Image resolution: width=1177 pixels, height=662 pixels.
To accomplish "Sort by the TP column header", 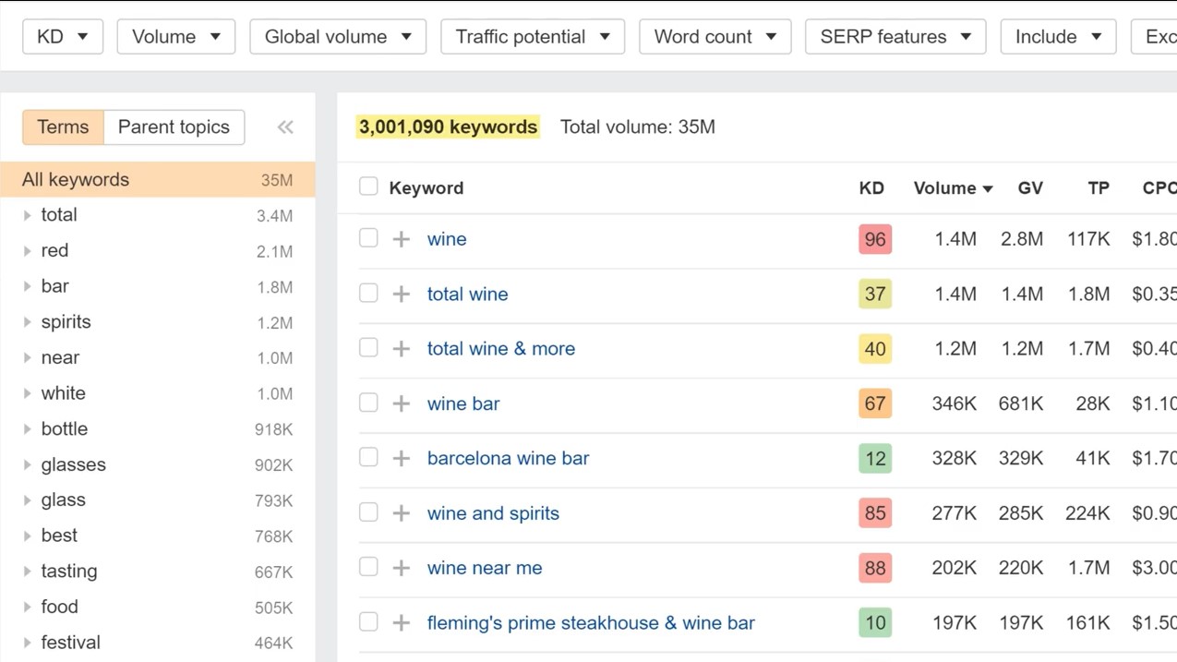I will pyautogui.click(x=1099, y=188).
